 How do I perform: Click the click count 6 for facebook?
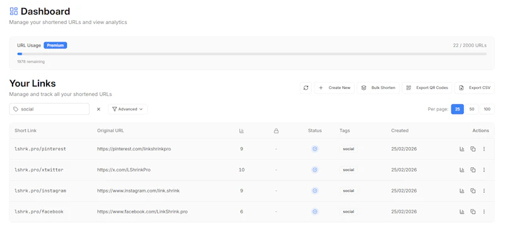coord(242,211)
